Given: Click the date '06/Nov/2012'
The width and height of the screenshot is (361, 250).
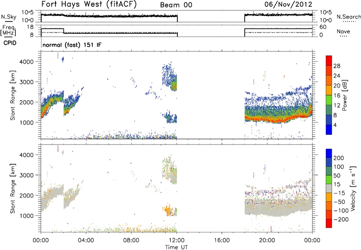Looking at the screenshot, I should pyautogui.click(x=288, y=5).
